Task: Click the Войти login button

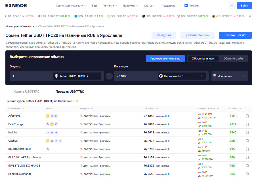Action: (244, 6)
